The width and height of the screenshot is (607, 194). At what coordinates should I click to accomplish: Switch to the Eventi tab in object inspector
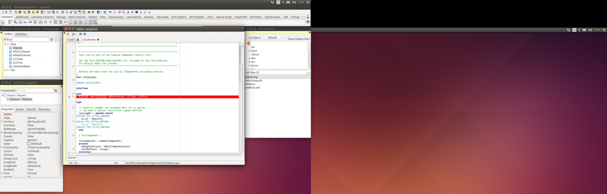pyautogui.click(x=20, y=109)
